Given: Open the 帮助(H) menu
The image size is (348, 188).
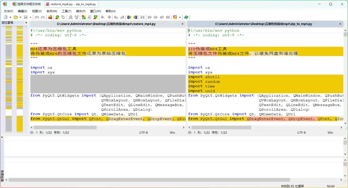Looking at the screenshot, I should (x=110, y=11).
